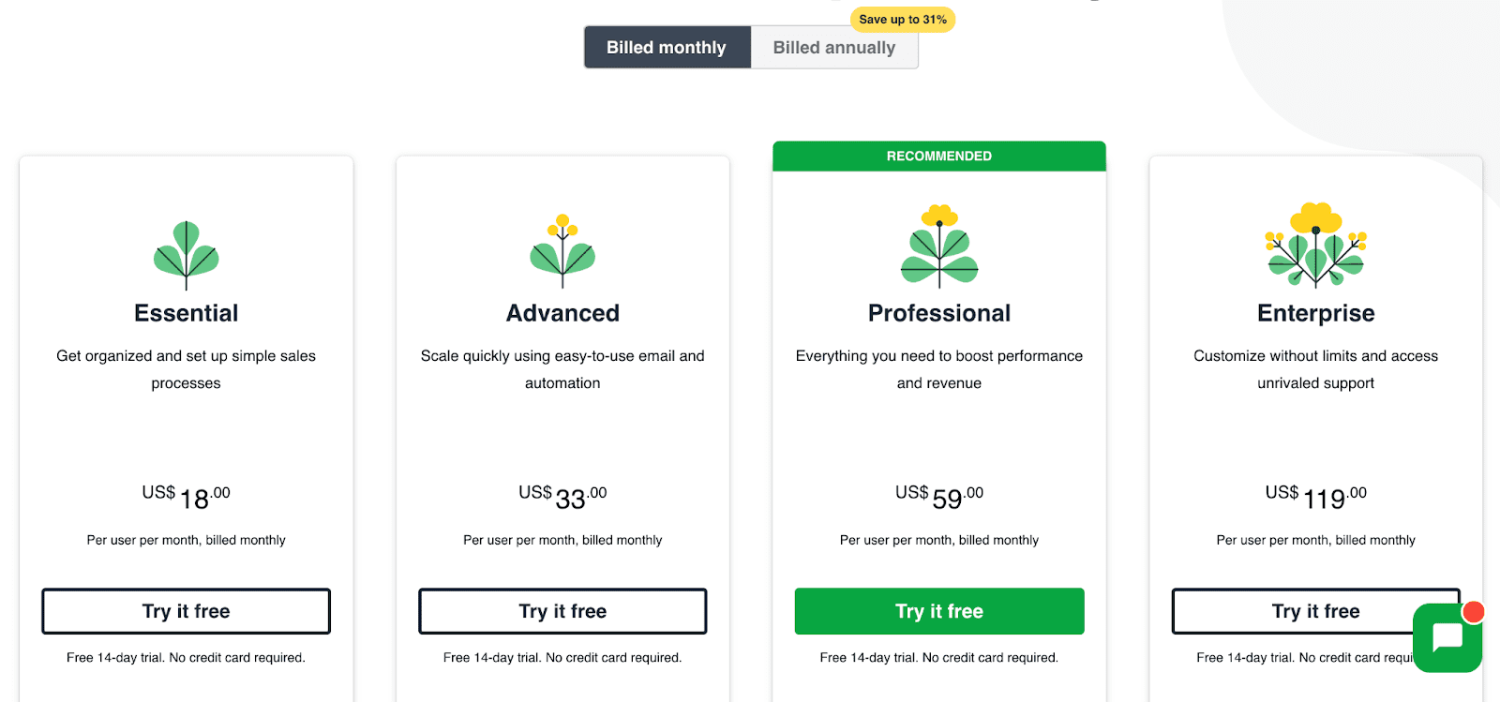Screen dimensions: 1500x702
Task: Select the Essential plan's green plant icon
Action: pos(186,253)
